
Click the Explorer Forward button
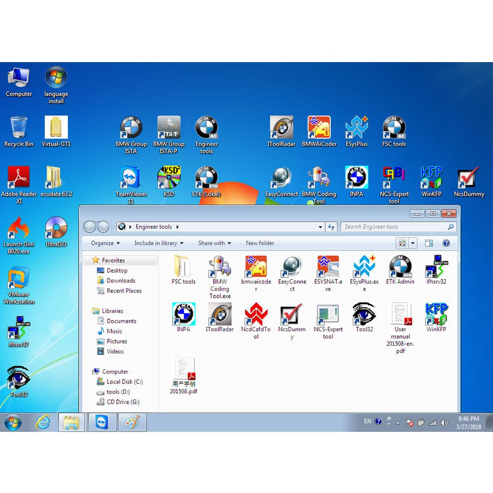103,227
